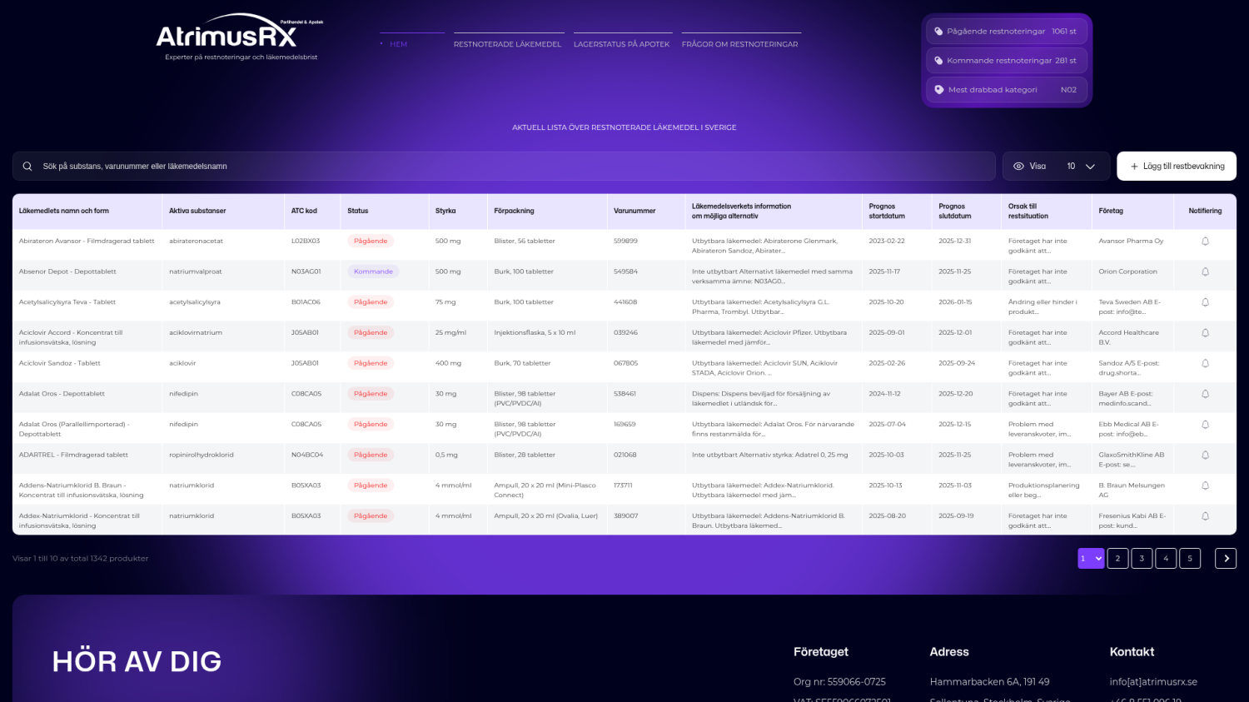Image resolution: width=1249 pixels, height=702 pixels.
Task: Click the medicine search input field
Action: click(500, 167)
